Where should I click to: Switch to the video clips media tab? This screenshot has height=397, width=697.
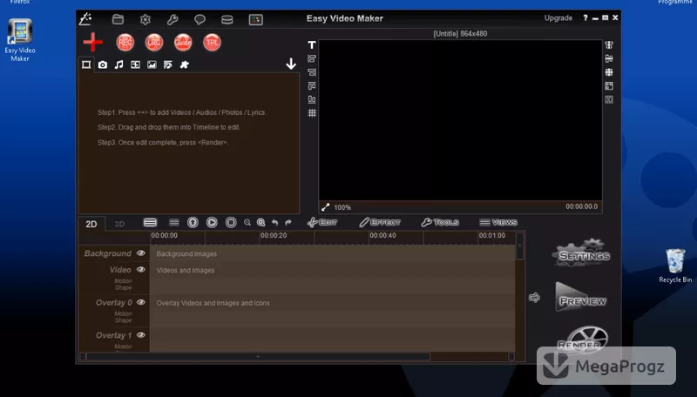click(86, 64)
